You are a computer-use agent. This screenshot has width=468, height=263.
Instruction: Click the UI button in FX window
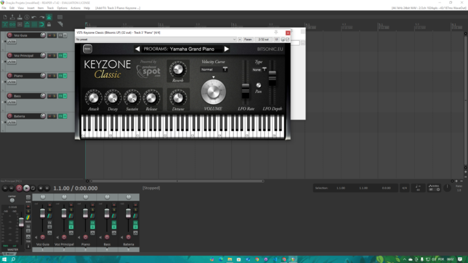pos(276,40)
